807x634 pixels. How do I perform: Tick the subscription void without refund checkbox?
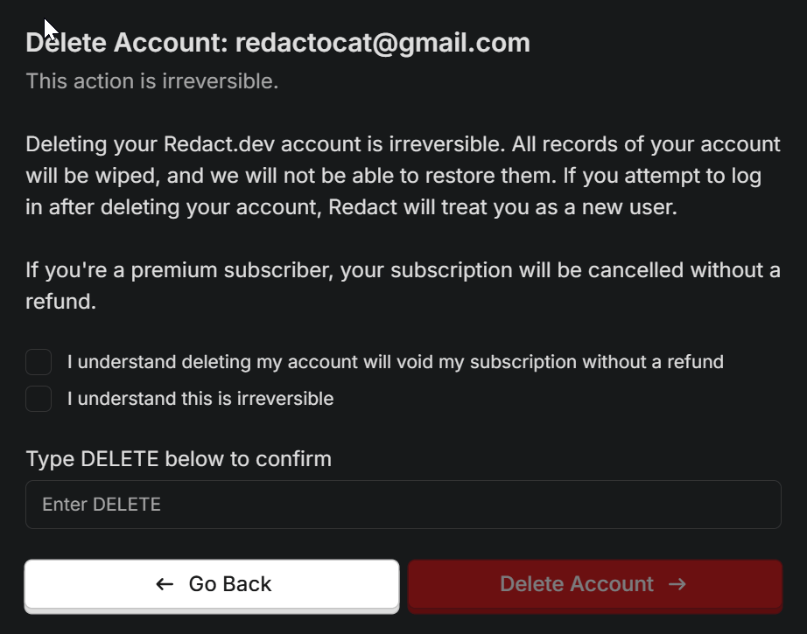point(39,362)
